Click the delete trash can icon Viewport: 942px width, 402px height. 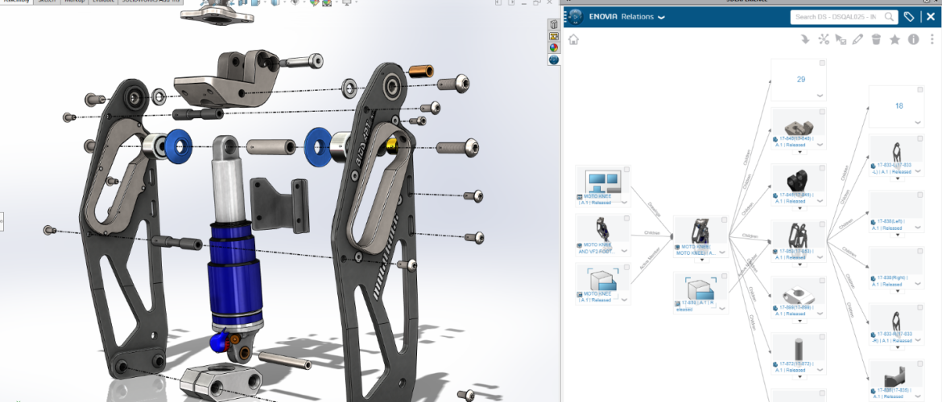[876, 39]
